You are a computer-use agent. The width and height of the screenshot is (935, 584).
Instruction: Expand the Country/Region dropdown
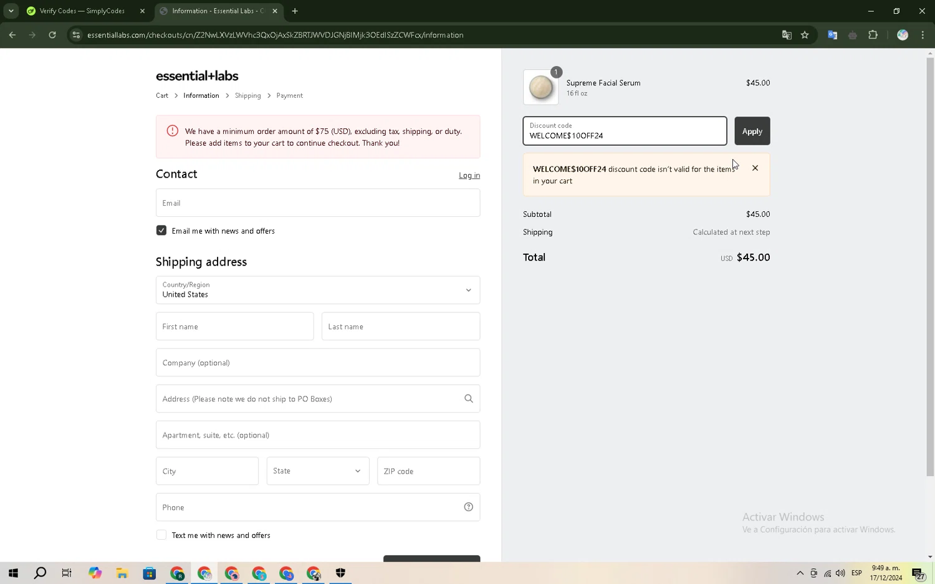(x=318, y=290)
